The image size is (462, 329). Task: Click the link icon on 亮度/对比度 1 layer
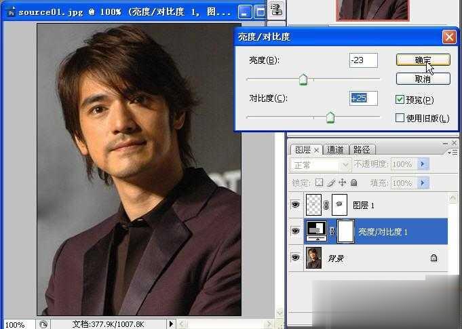click(x=332, y=232)
